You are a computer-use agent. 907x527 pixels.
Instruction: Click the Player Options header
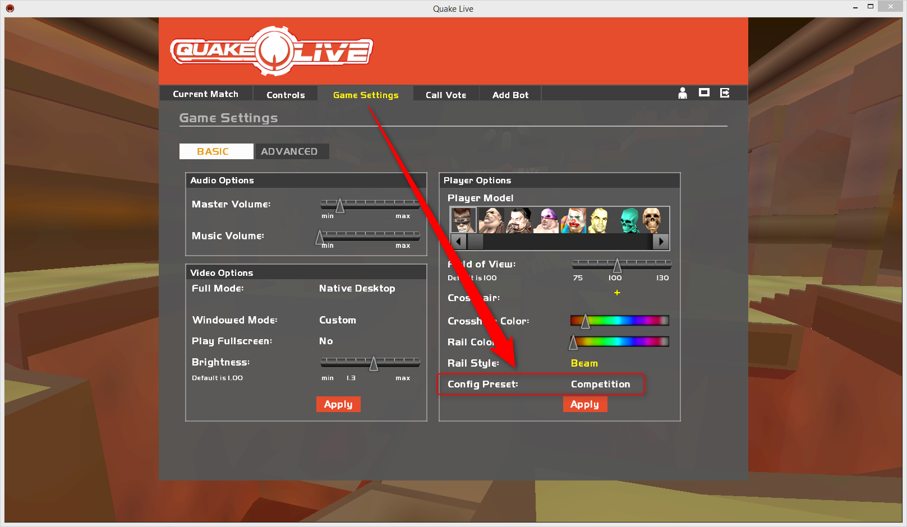coord(559,180)
